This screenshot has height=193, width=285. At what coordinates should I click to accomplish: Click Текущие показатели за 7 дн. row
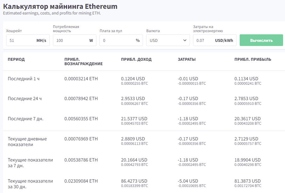point(30,163)
